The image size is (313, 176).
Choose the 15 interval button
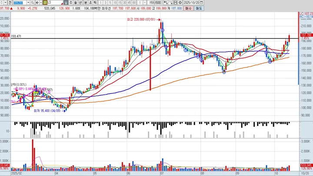(120, 3)
